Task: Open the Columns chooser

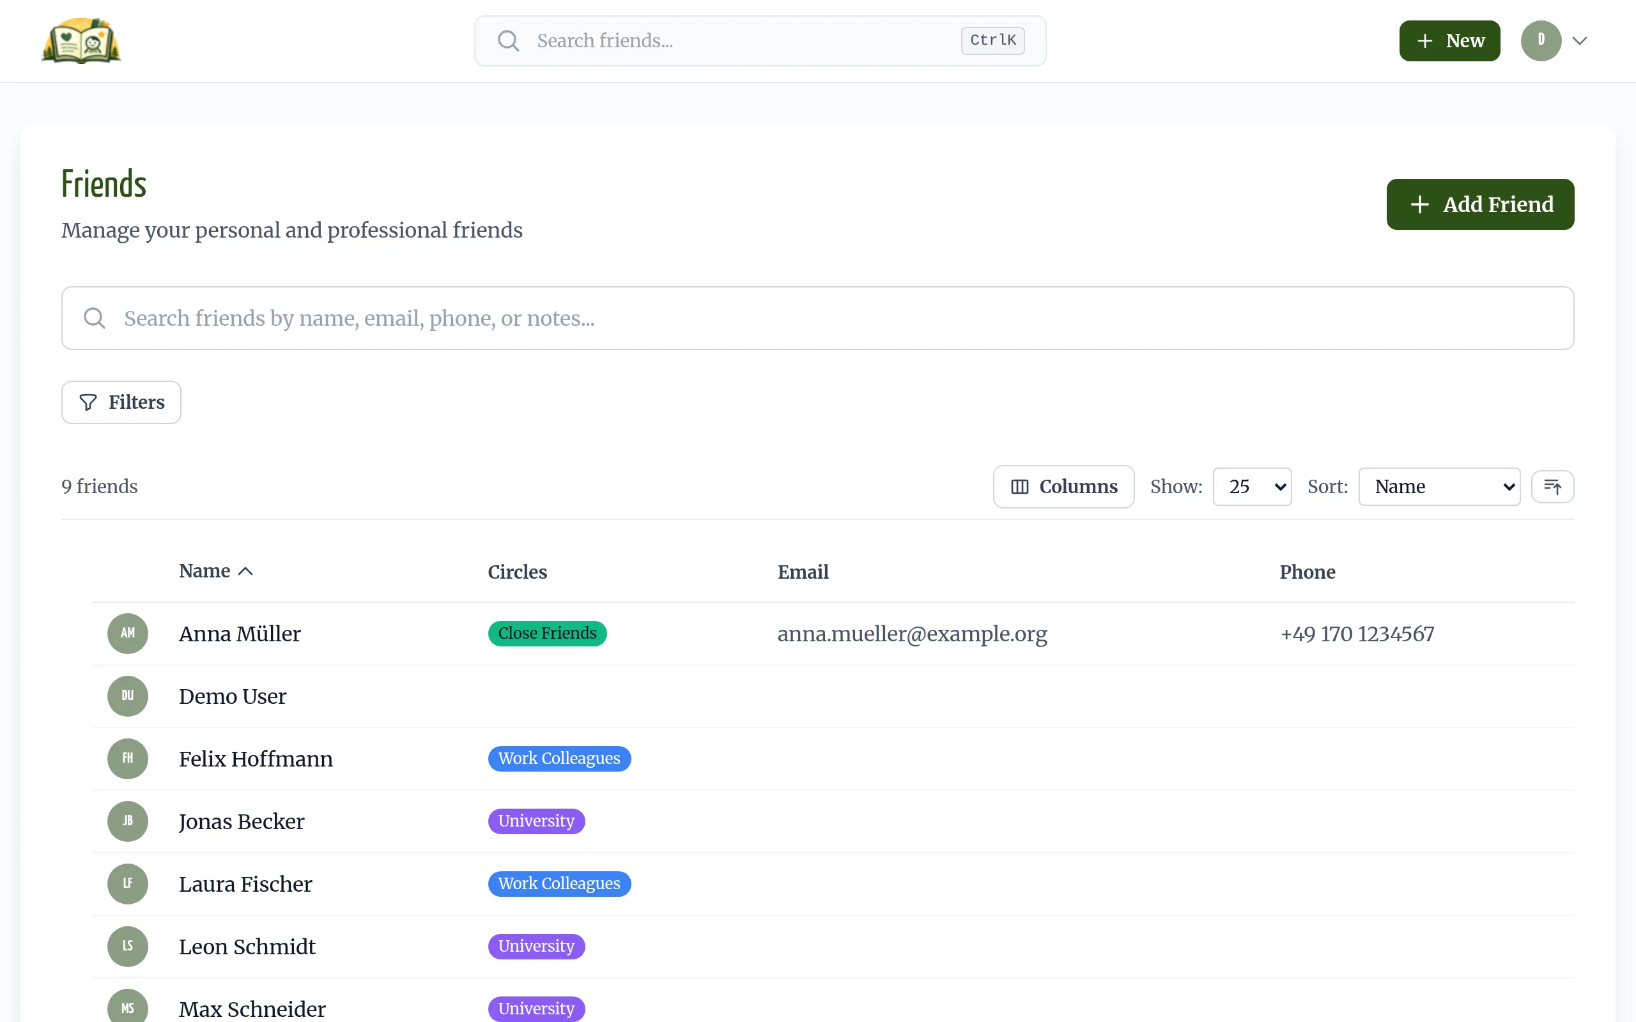Action: coord(1063,487)
